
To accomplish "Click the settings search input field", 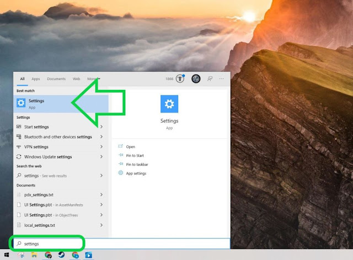I will (x=122, y=243).
